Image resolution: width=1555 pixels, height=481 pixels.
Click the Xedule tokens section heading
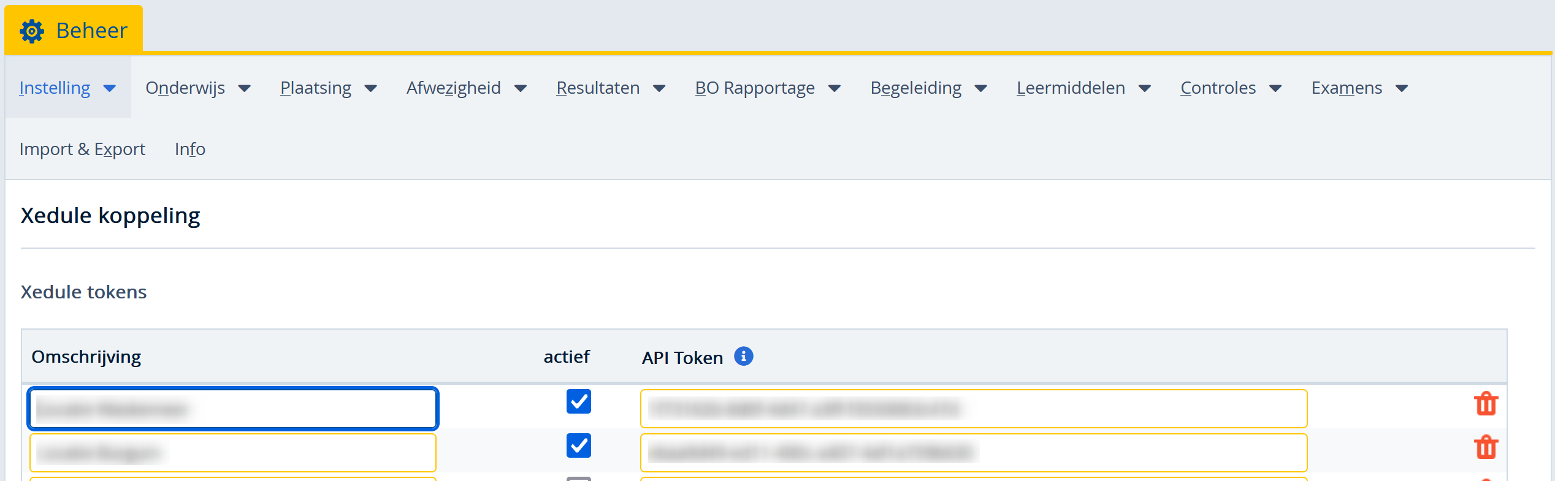pos(83,292)
